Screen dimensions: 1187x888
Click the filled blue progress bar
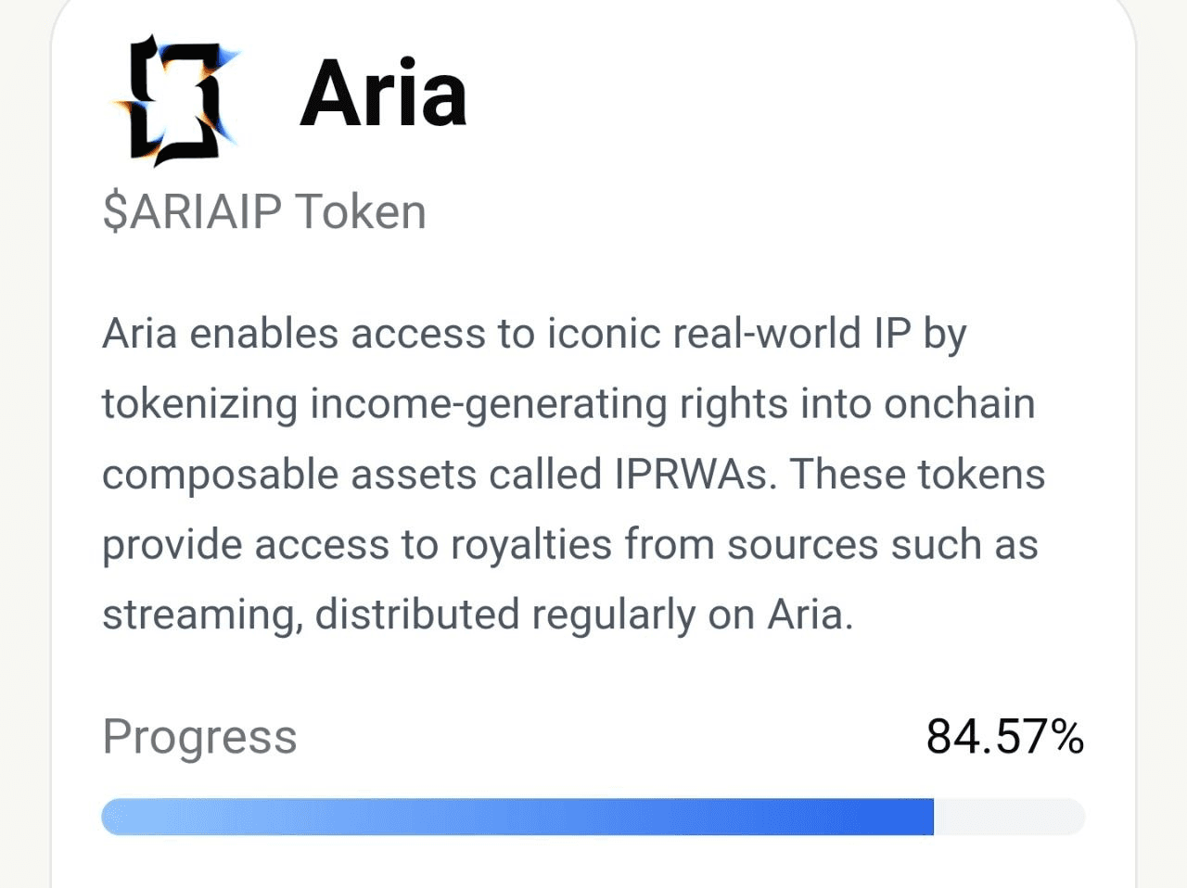517,817
